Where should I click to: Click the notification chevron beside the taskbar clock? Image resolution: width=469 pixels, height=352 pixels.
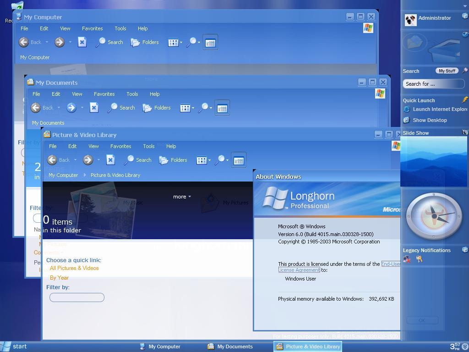point(465,346)
